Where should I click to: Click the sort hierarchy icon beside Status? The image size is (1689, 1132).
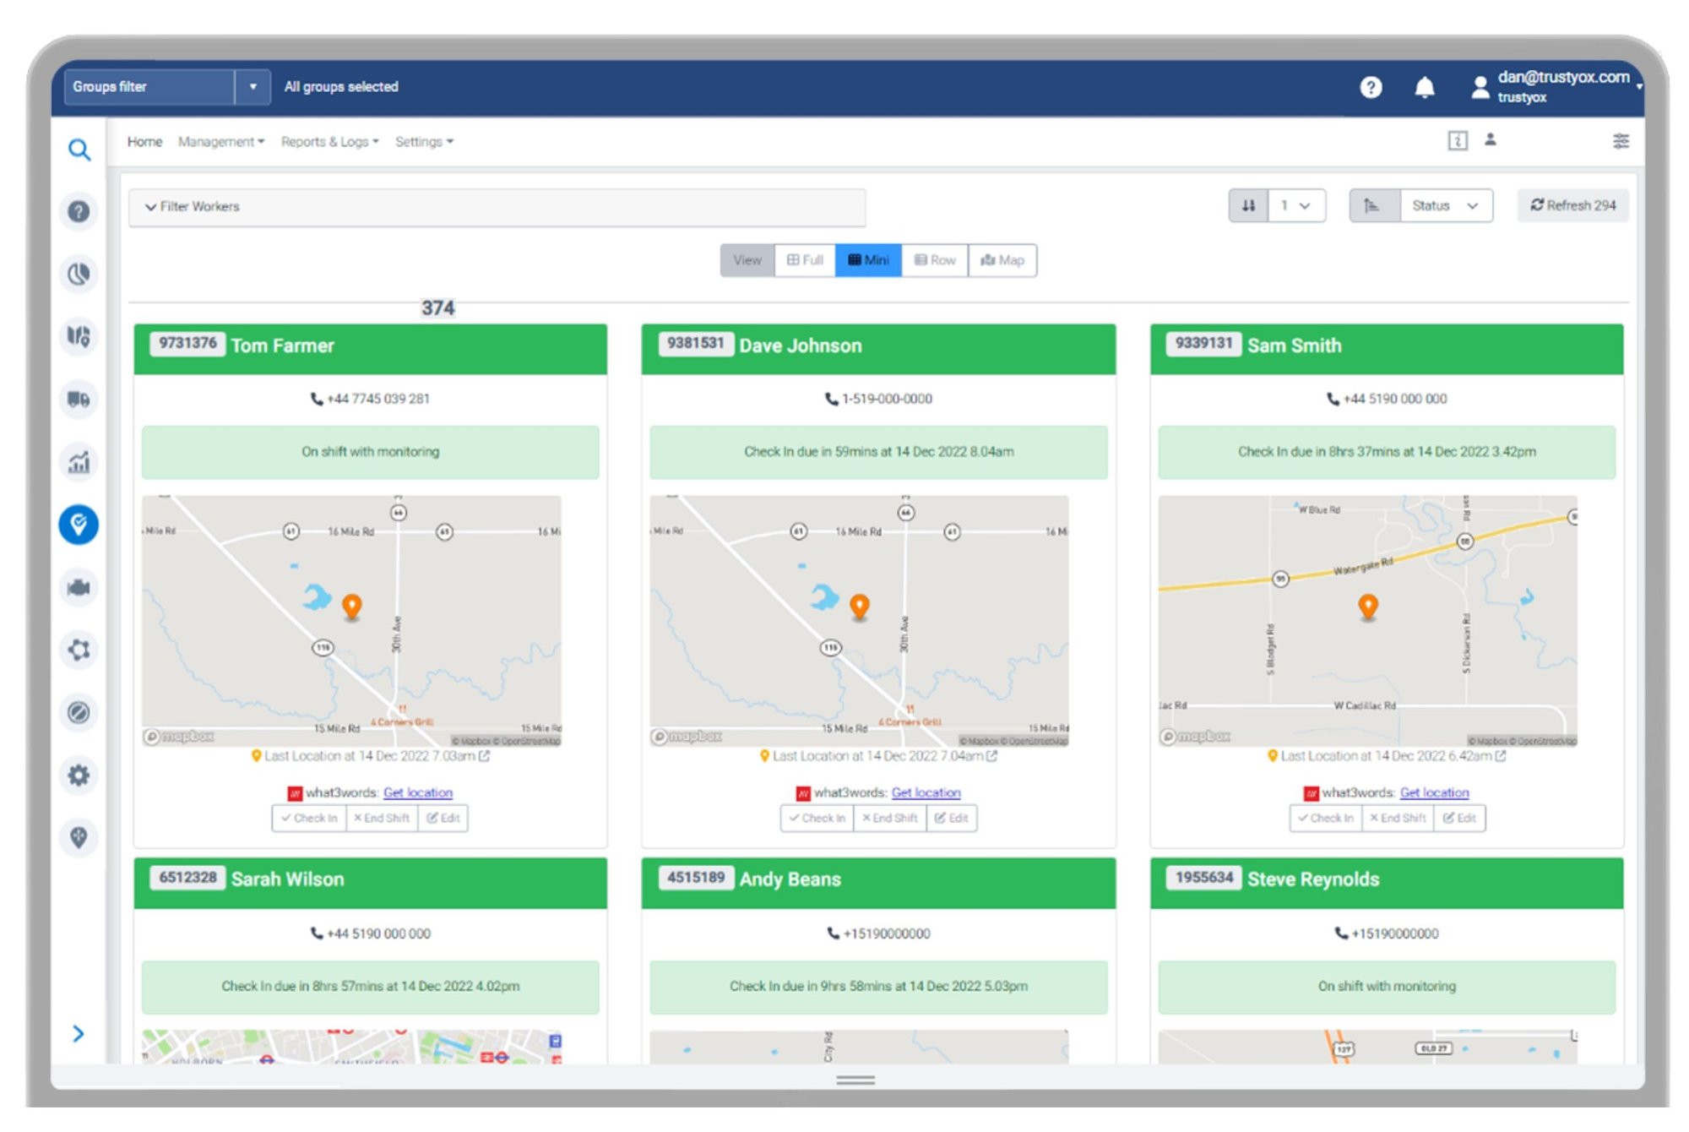(x=1375, y=205)
